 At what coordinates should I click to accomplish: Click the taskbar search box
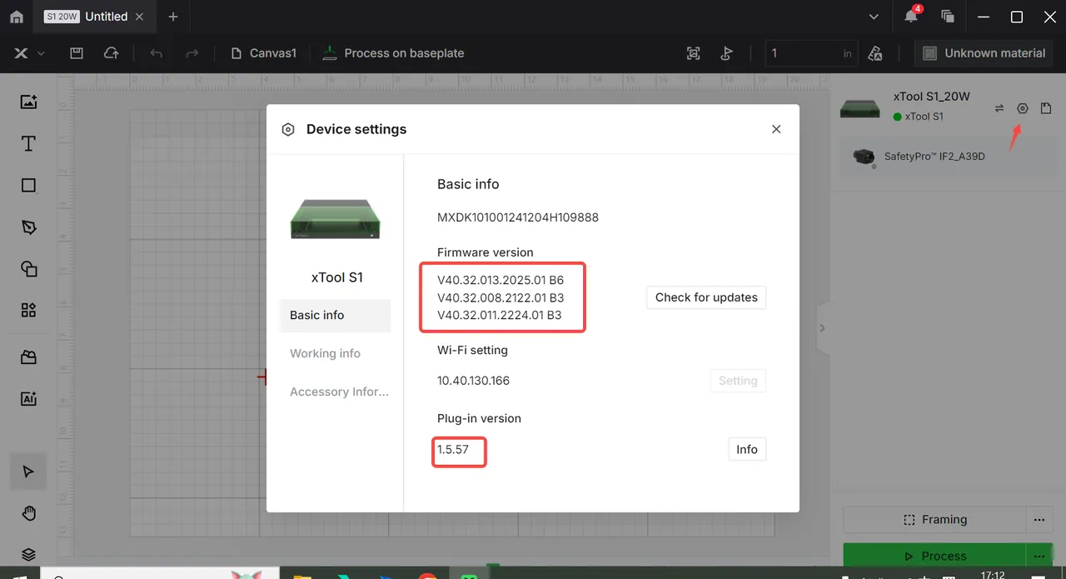158,574
